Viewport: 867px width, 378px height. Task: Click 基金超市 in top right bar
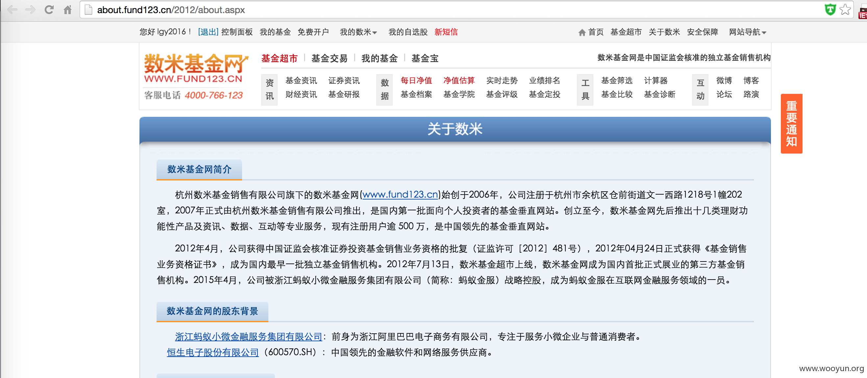click(626, 32)
